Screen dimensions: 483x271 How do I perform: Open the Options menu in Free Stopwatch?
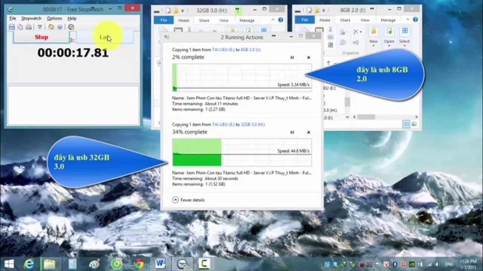[x=54, y=18]
